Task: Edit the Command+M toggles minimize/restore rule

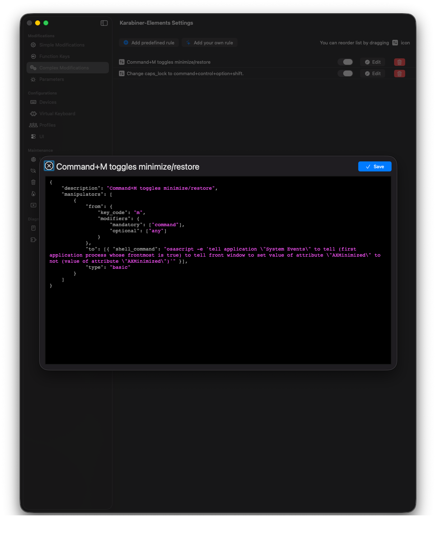Action: tap(373, 62)
